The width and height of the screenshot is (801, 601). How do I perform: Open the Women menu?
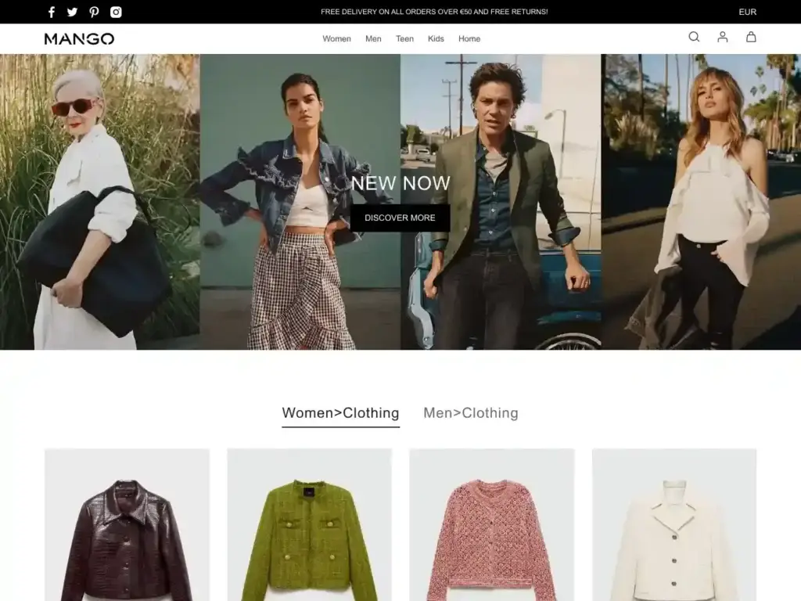[336, 38]
